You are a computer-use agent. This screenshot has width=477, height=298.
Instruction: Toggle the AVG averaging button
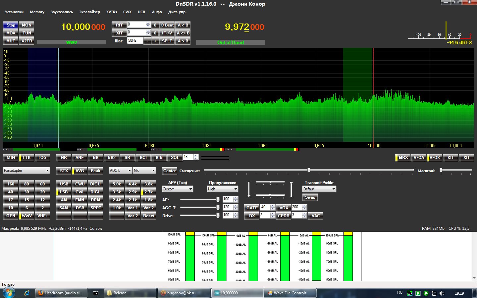tap(79, 171)
